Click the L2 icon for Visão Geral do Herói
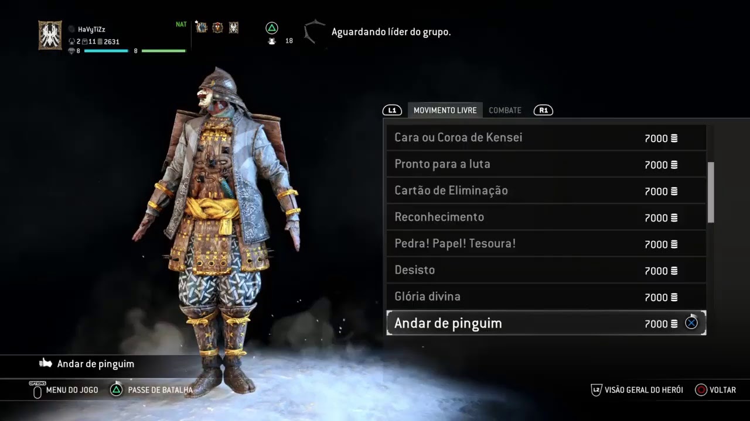The height and width of the screenshot is (421, 750). [596, 389]
